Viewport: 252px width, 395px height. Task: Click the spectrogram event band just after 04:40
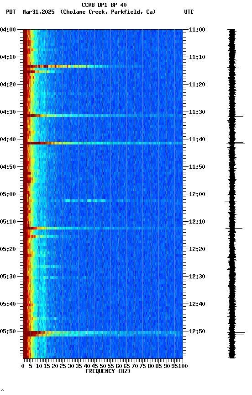click(x=103, y=144)
